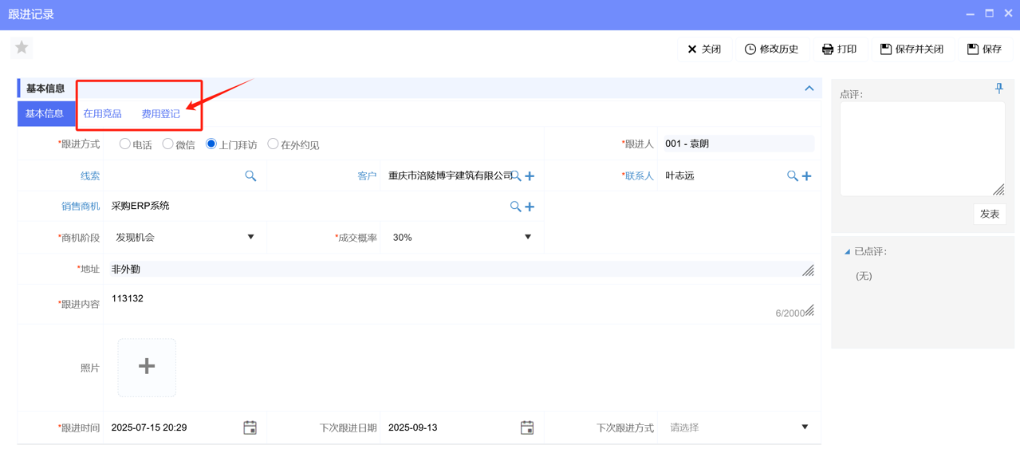
Task: Click the plus icon to add new 客户
Action: [529, 175]
